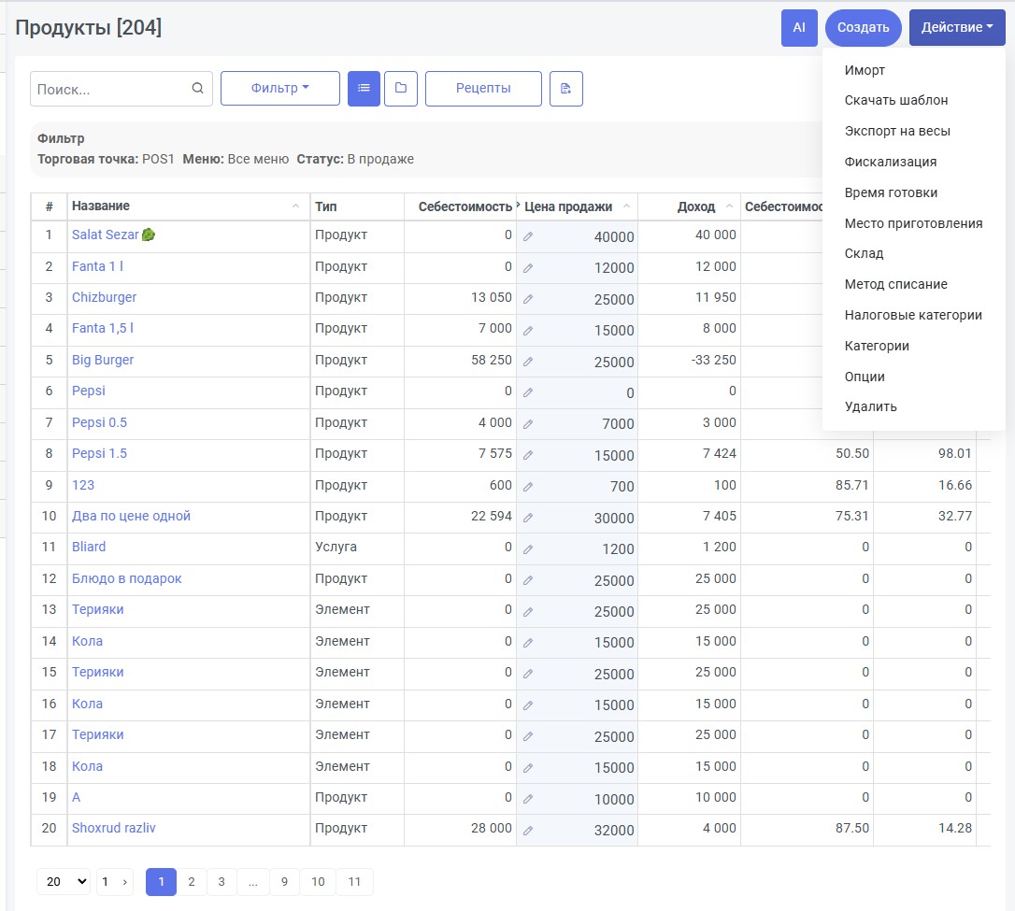This screenshot has height=911, width=1015.
Task: Choose Иморт from the action menu
Action: click(x=865, y=70)
